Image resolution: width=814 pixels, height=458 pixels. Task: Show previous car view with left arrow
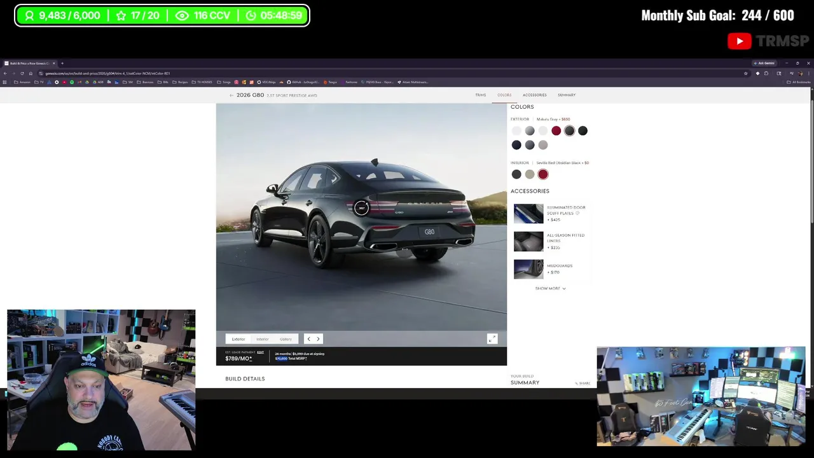pos(308,339)
